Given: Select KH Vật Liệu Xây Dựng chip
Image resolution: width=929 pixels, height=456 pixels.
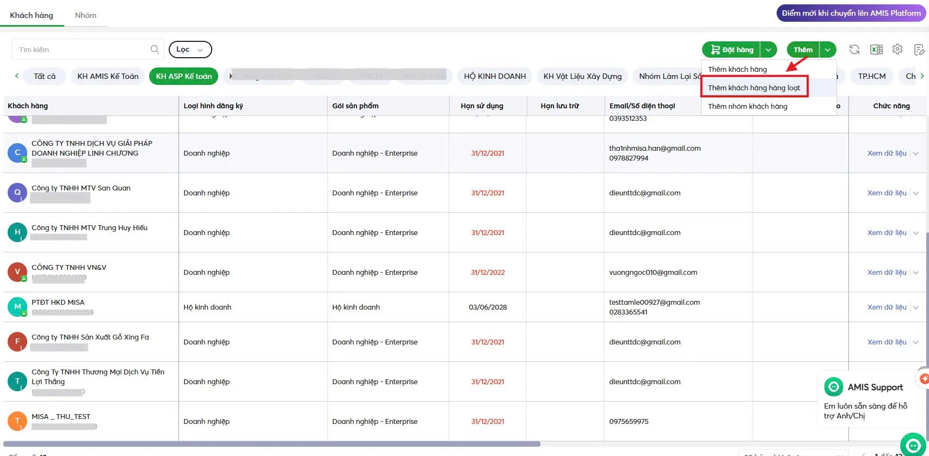Looking at the screenshot, I should 582,76.
